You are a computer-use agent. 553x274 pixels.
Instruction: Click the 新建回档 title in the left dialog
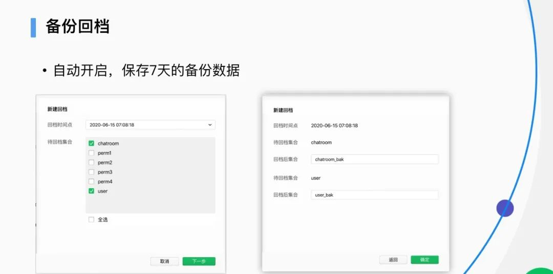coord(57,109)
